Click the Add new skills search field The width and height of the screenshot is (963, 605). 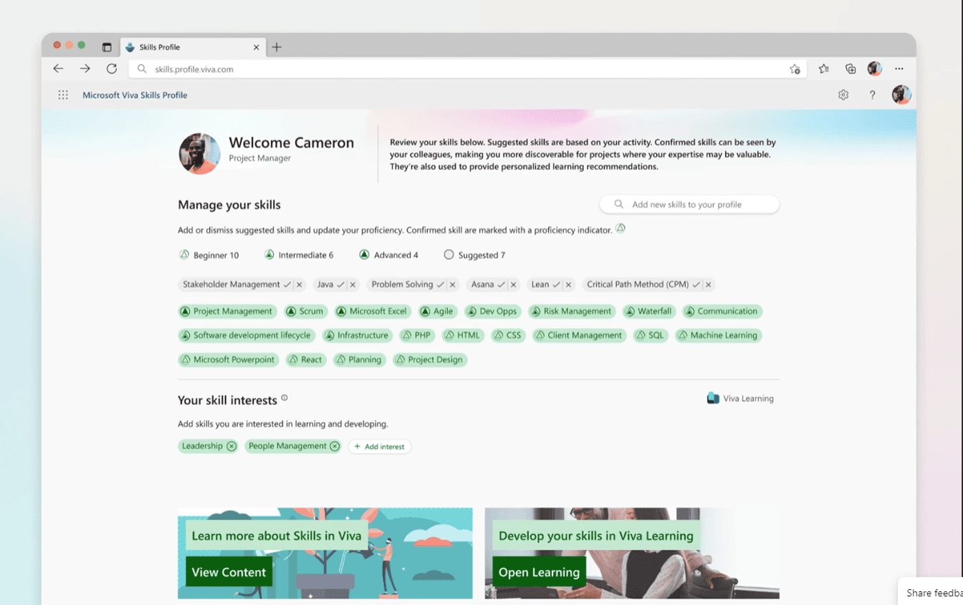click(689, 204)
